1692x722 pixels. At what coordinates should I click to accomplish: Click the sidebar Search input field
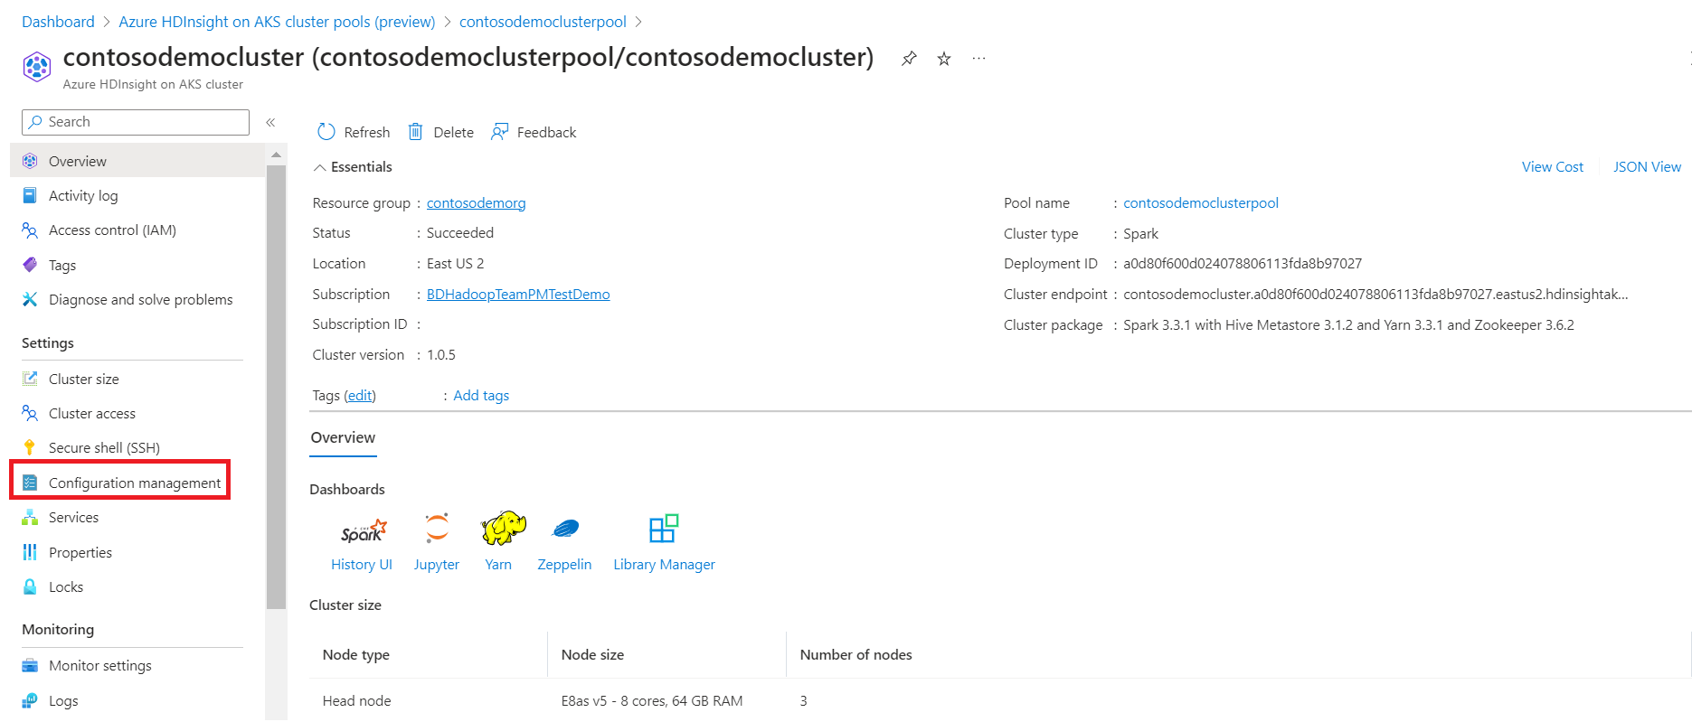click(x=136, y=122)
